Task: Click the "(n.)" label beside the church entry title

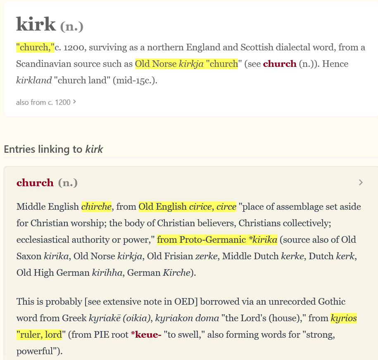Action: coord(68,182)
